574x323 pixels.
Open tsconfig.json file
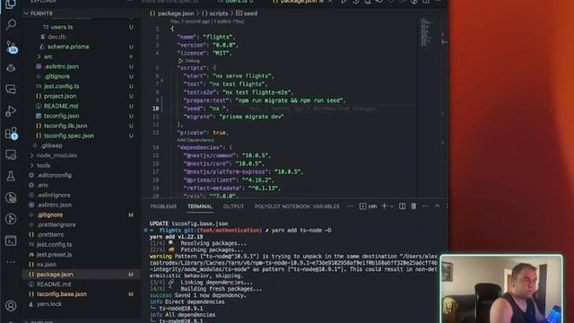tap(61, 116)
